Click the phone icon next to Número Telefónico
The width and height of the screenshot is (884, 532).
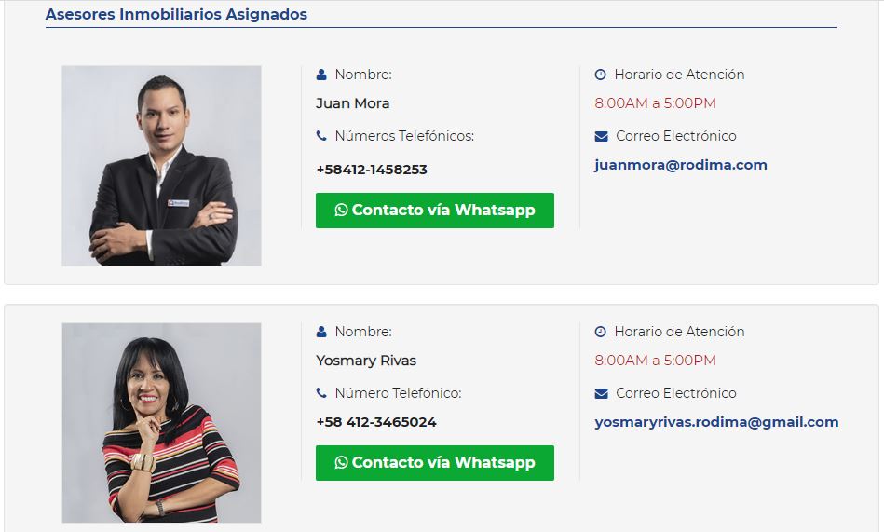tap(321, 392)
